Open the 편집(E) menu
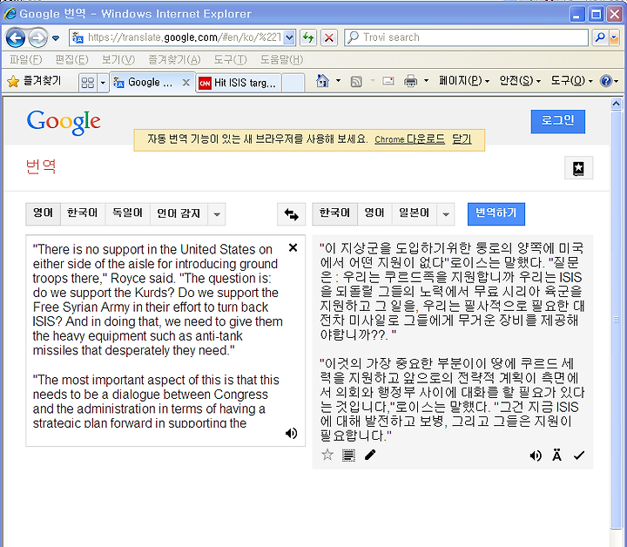Screen dimensions: 627x547 (x=71, y=59)
